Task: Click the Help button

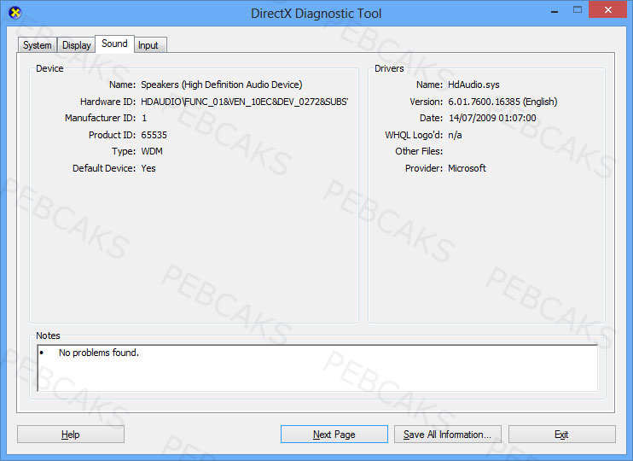Action: pos(71,435)
